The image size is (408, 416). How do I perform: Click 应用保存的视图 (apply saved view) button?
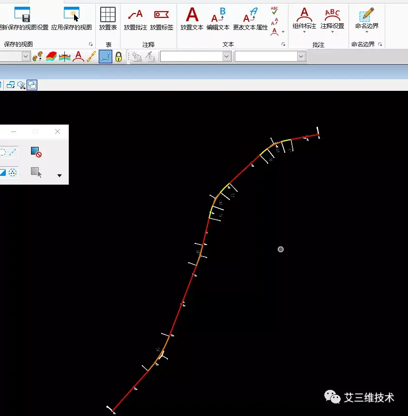point(72,19)
